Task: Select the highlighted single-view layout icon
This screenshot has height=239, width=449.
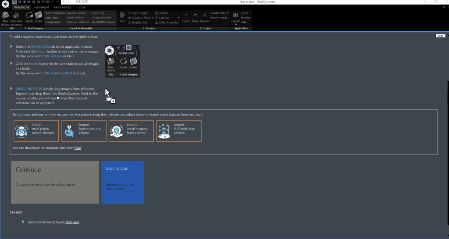Action: (x=14, y=2)
